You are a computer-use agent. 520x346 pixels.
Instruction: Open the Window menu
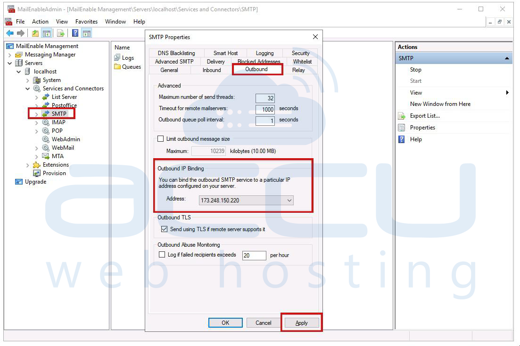pos(116,22)
